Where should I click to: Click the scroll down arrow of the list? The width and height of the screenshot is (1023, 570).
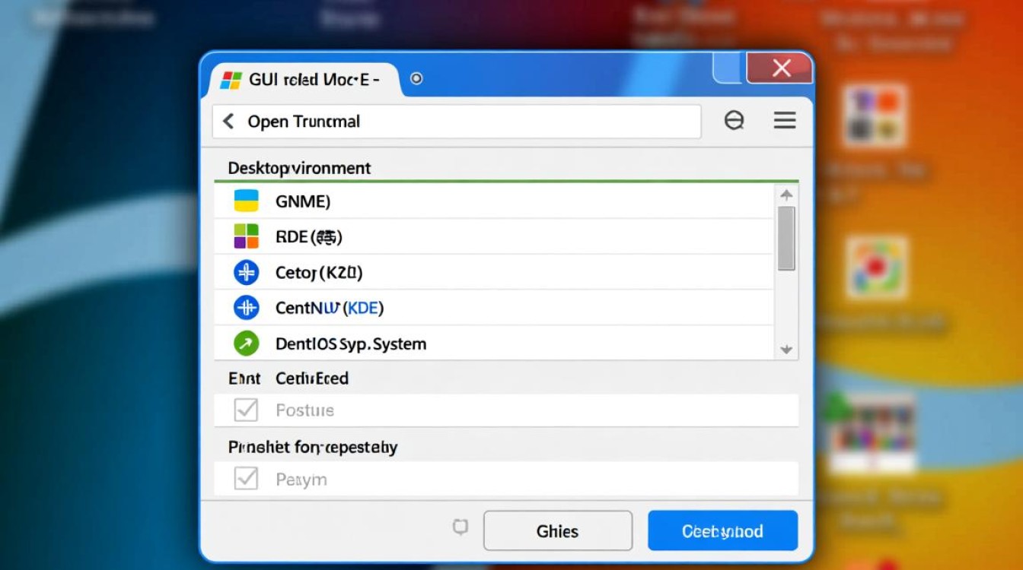point(786,350)
